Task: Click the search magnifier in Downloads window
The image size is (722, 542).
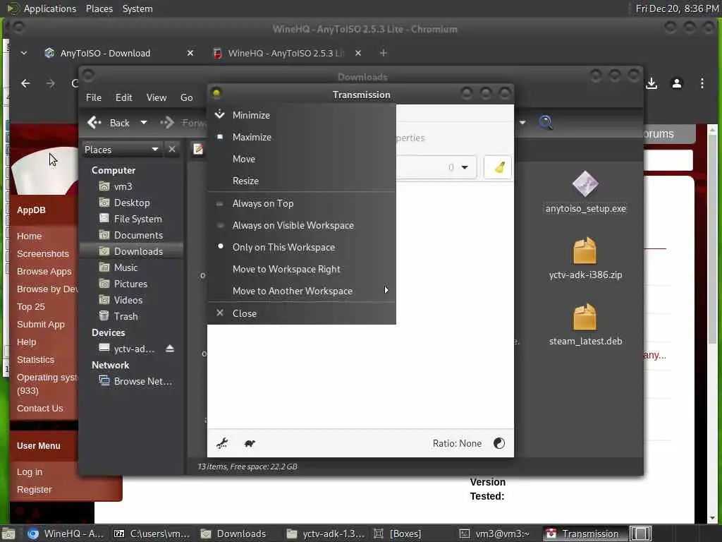Action: coord(546,123)
